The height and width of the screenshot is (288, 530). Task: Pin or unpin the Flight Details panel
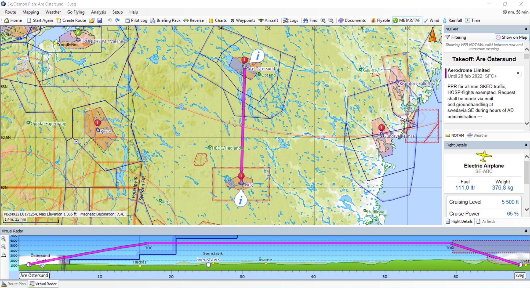tap(526, 145)
